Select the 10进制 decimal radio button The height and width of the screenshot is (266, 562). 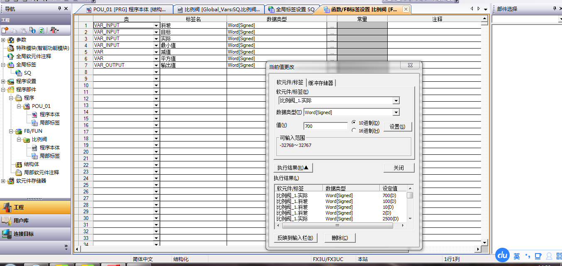pyautogui.click(x=354, y=123)
